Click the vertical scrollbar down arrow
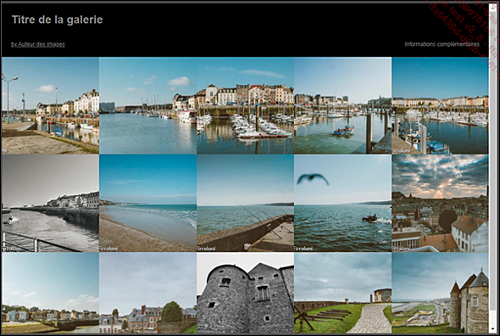 (493, 329)
